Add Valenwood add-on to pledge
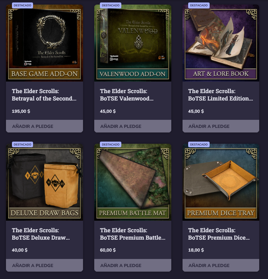Screen dimensions: 268x279 tap(133, 126)
